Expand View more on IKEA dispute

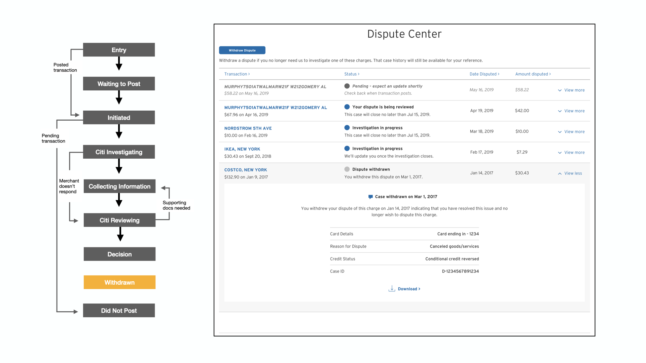pyautogui.click(x=571, y=153)
